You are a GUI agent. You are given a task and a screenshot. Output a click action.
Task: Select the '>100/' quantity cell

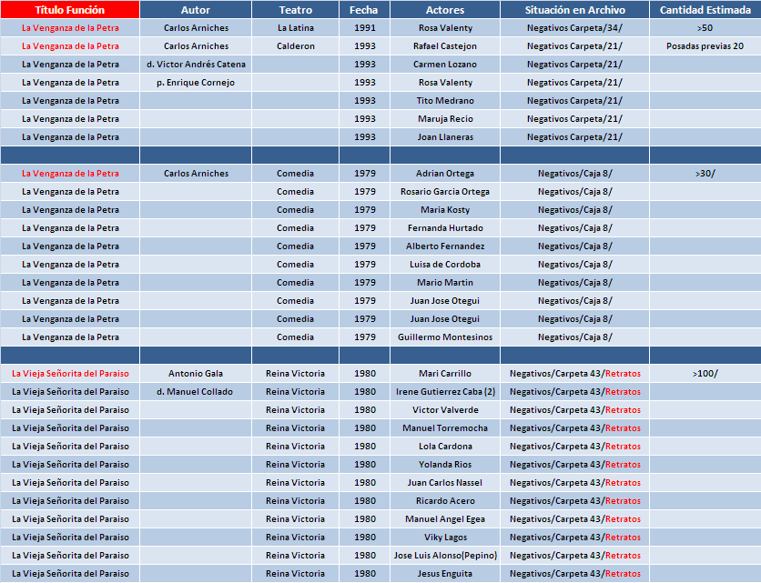[705, 374]
